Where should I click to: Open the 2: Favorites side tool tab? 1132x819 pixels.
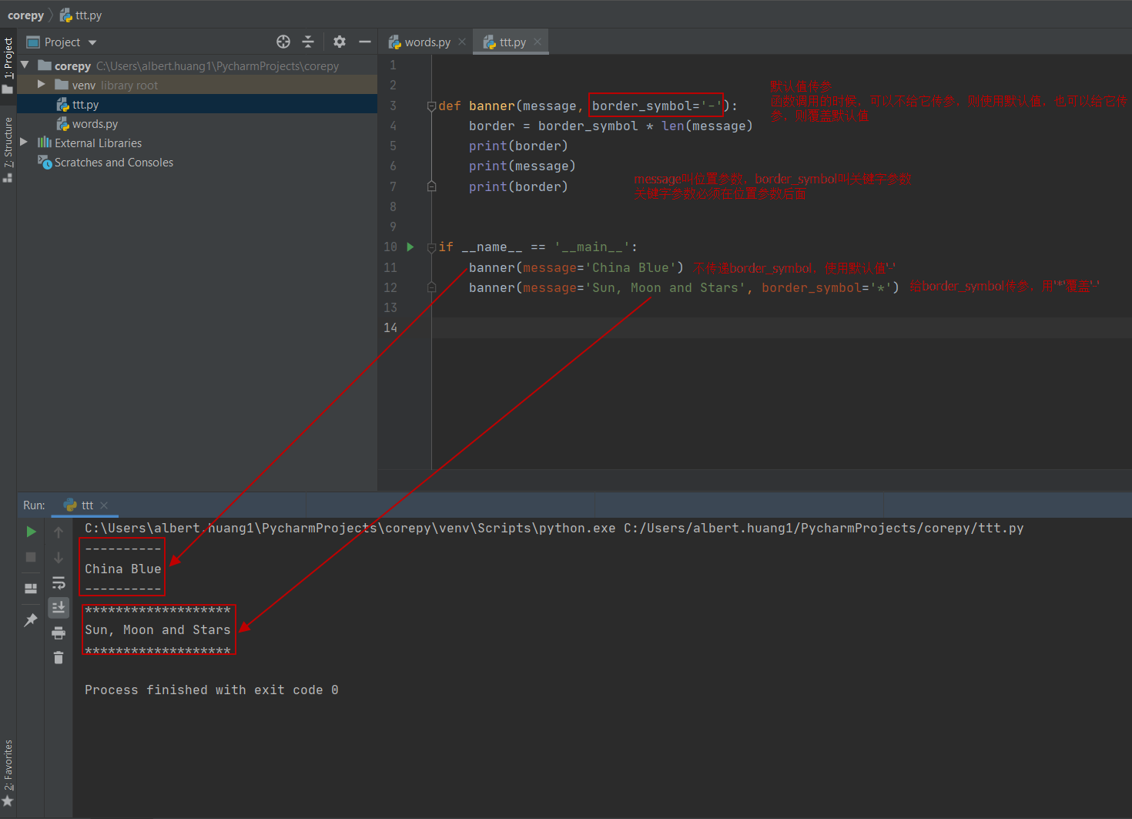point(8,773)
